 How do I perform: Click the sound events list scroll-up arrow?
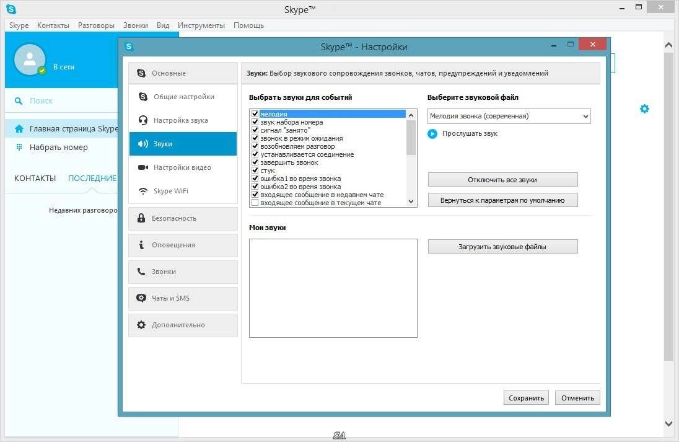click(x=411, y=115)
